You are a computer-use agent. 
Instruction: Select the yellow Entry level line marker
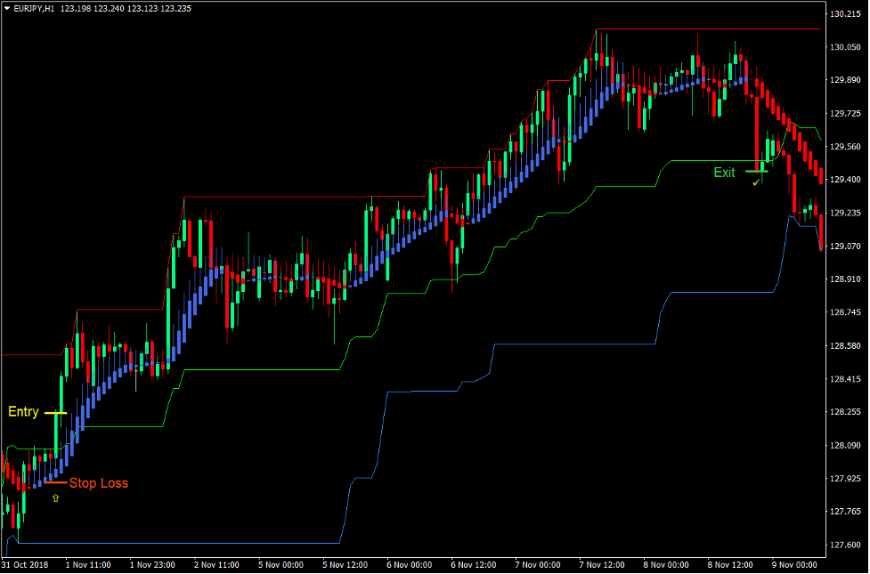tap(55, 413)
